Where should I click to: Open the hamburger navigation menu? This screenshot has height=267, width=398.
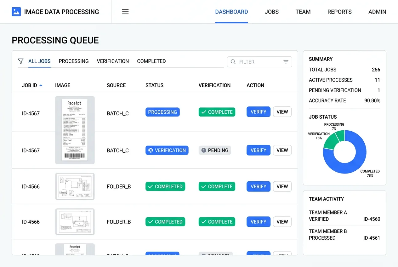pos(125,12)
